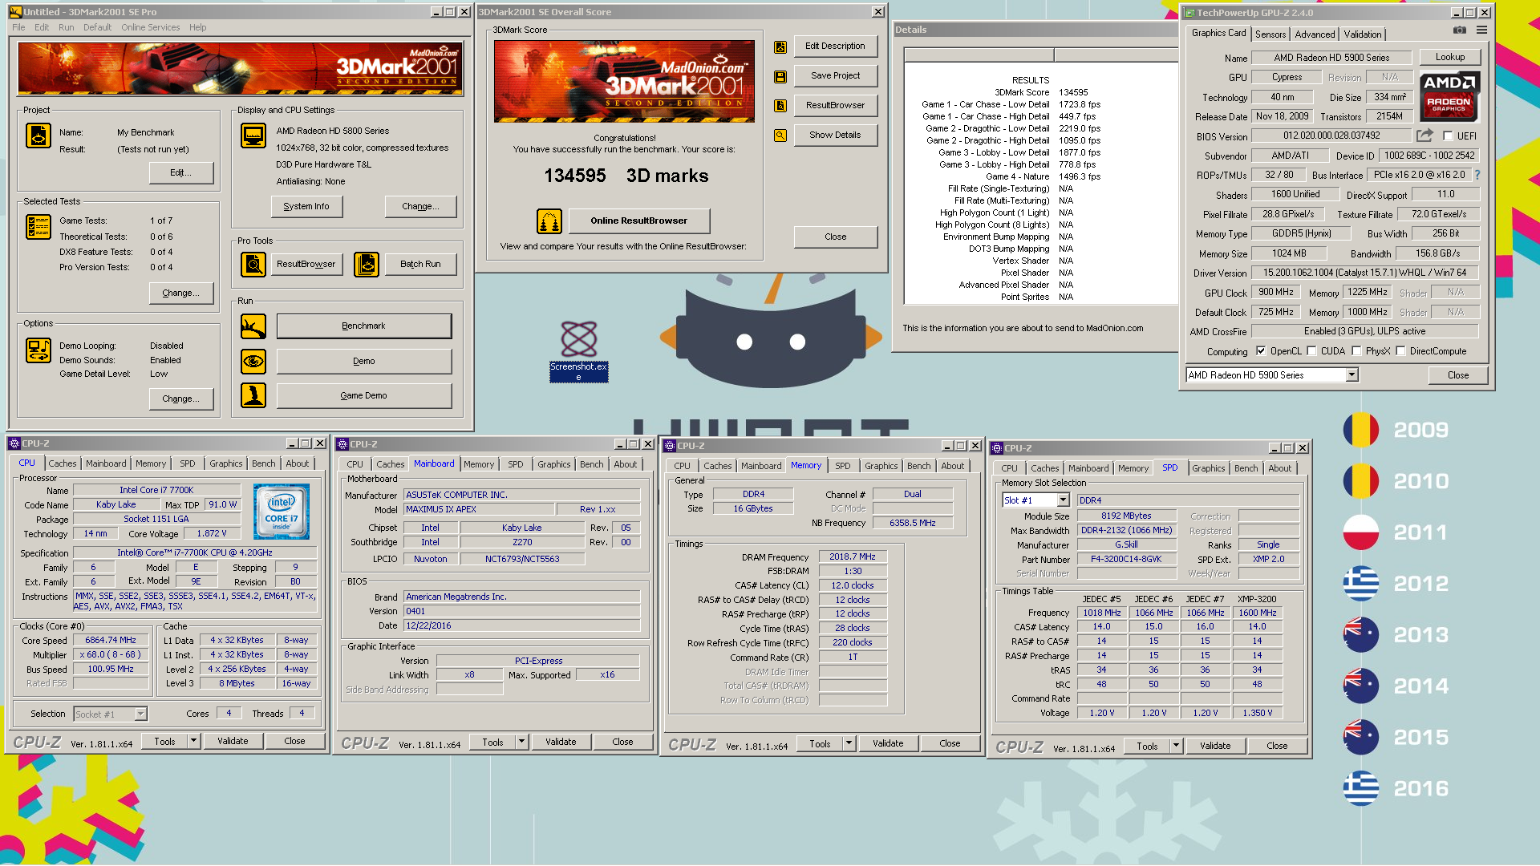1540x866 pixels.
Task: Click the Online ResultBrowser icon
Action: tap(549, 221)
